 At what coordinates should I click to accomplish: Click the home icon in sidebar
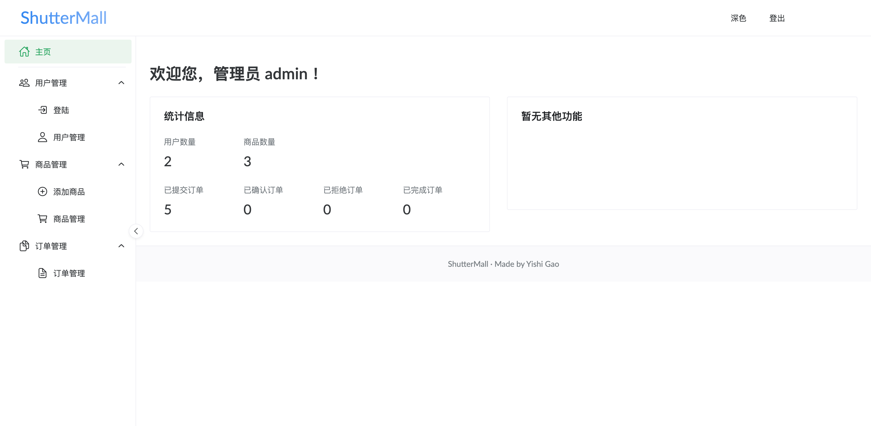click(x=24, y=52)
